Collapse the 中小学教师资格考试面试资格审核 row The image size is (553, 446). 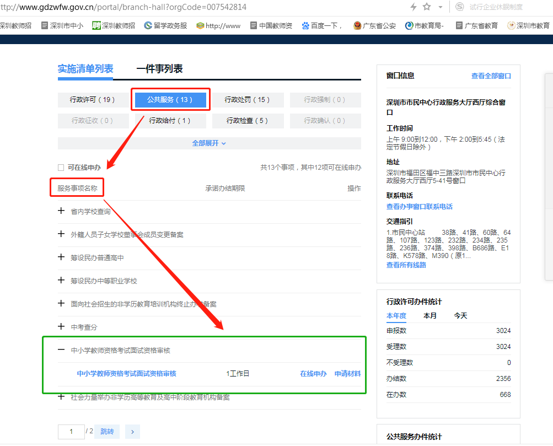[61, 350]
